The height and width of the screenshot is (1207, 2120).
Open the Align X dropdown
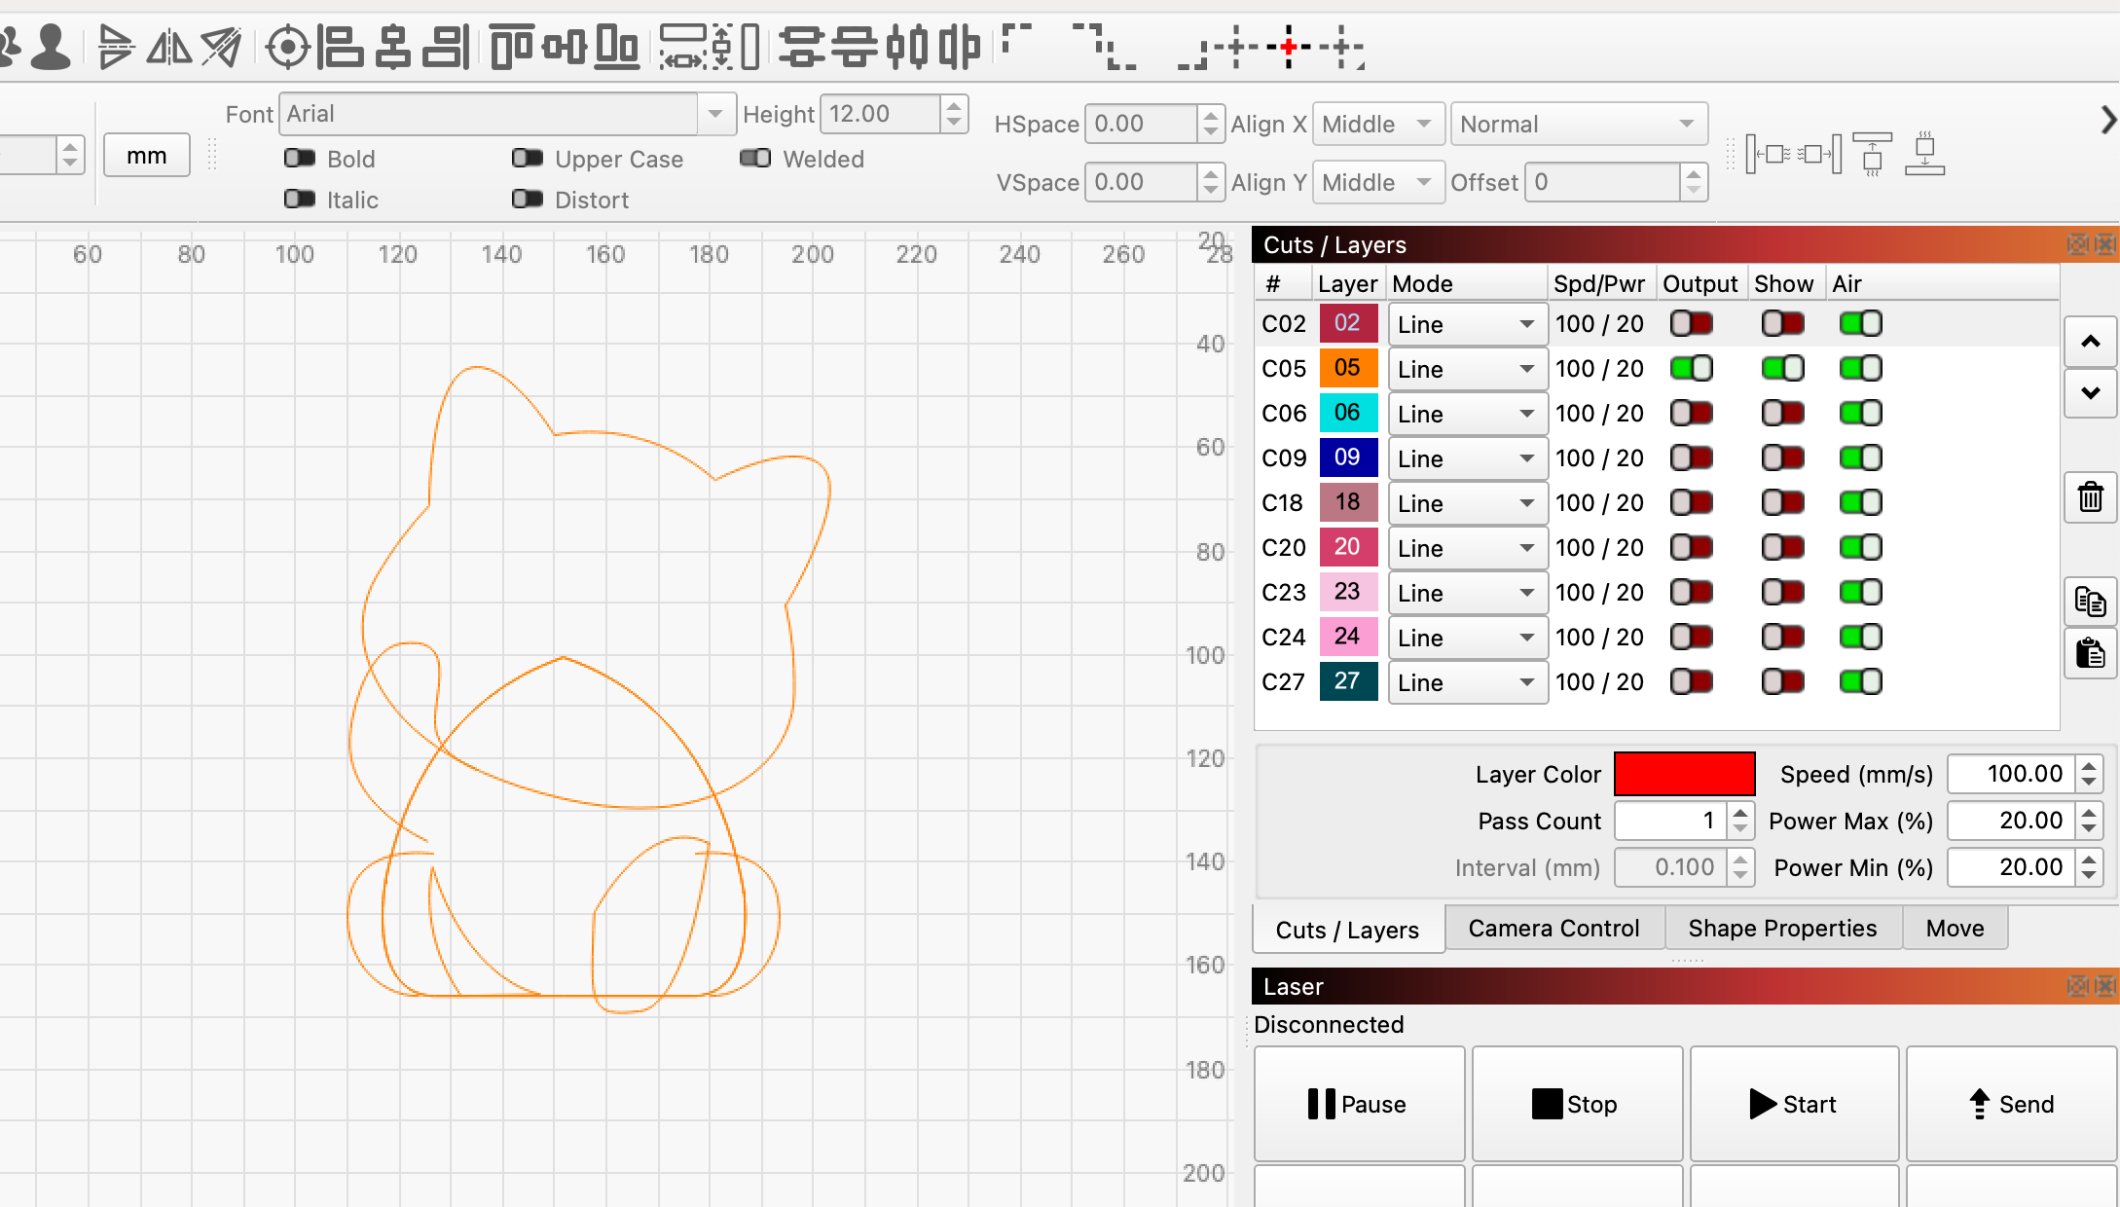coord(1378,124)
